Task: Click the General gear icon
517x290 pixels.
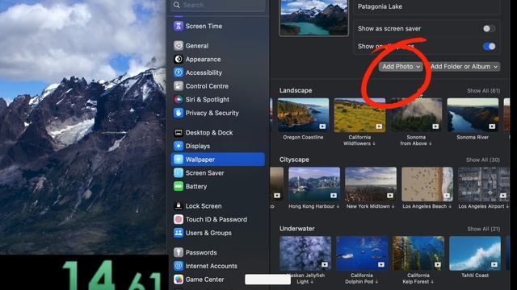Action: (x=179, y=46)
